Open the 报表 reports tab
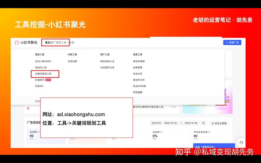The height and width of the screenshot is (163, 261). tap(58, 42)
